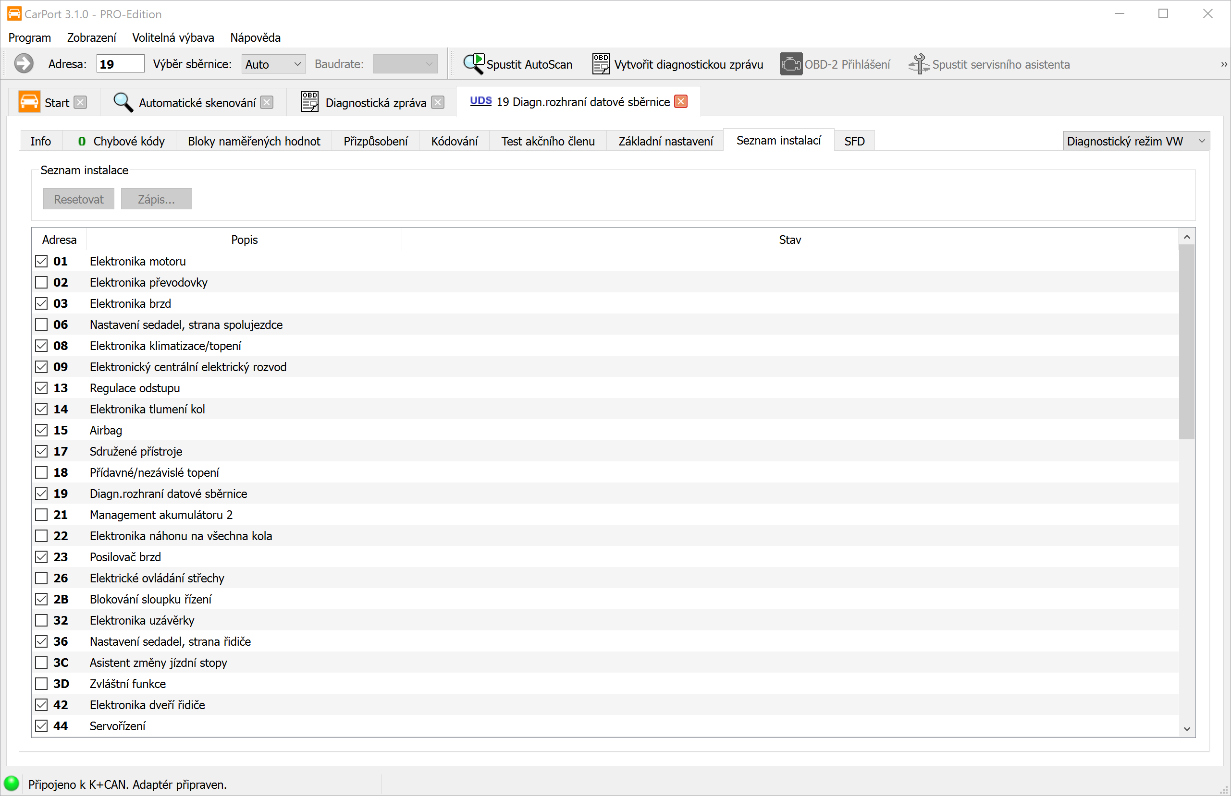Screen dimensions: 1231x796
Task: Click the Spustit servisního asistenta icon
Action: pyautogui.click(x=919, y=64)
